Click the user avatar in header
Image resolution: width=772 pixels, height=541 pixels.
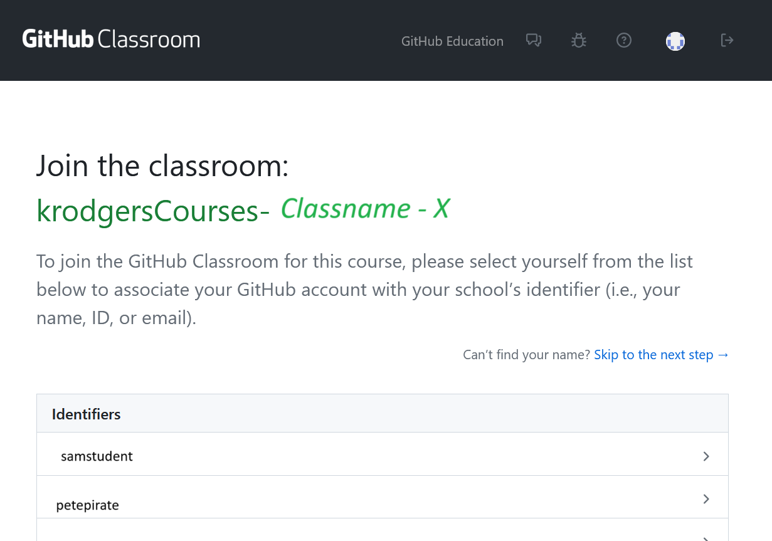(675, 41)
